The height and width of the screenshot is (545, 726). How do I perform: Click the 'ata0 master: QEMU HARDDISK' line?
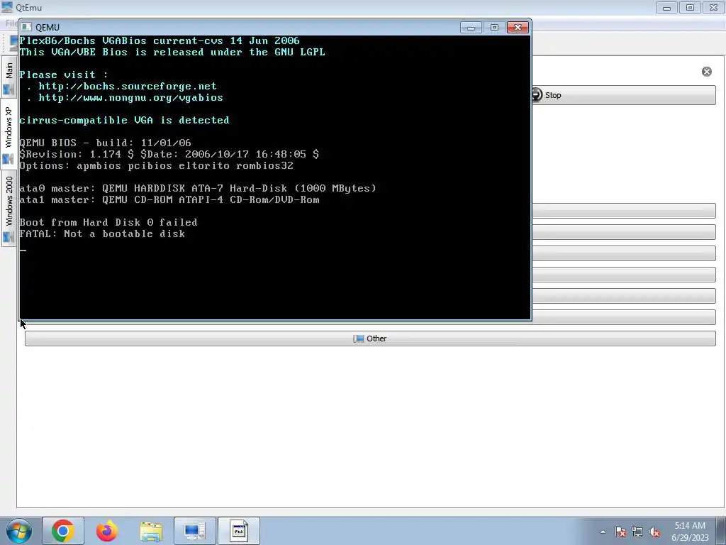[x=198, y=188]
